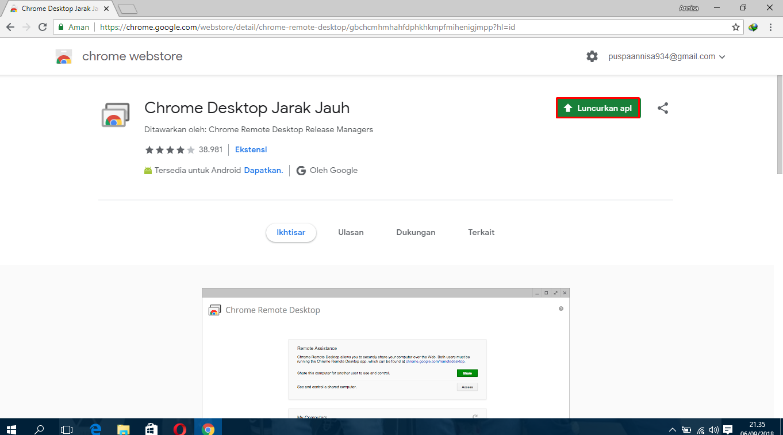
Task: Launch Opera from the taskbar
Action: (x=180, y=429)
